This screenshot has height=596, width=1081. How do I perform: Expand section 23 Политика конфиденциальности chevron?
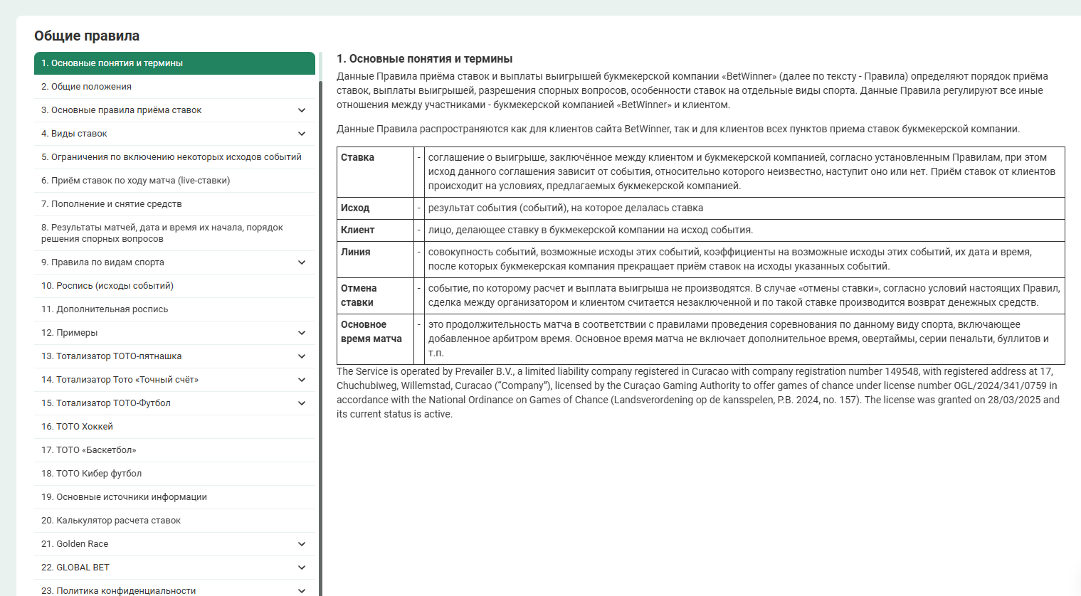302,590
